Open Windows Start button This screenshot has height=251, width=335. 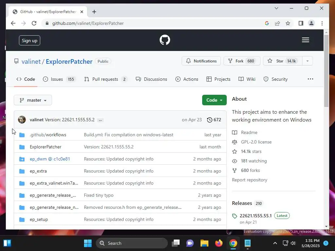88,243
